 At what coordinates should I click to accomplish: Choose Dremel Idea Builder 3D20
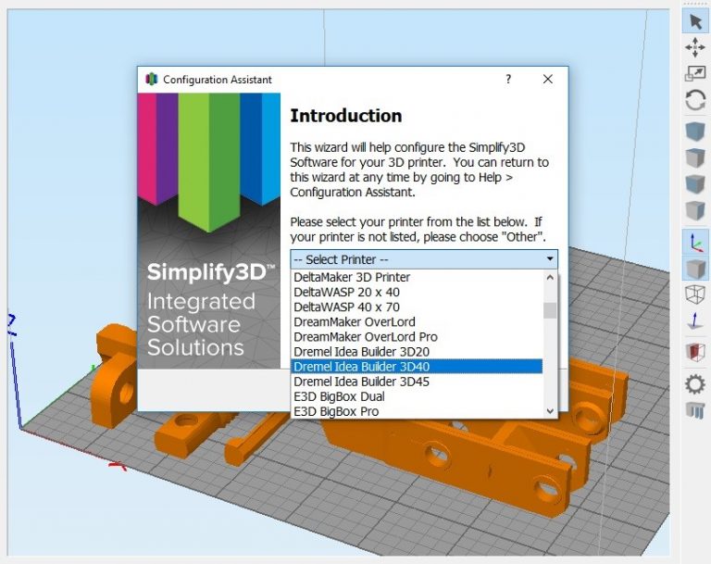[x=417, y=352]
